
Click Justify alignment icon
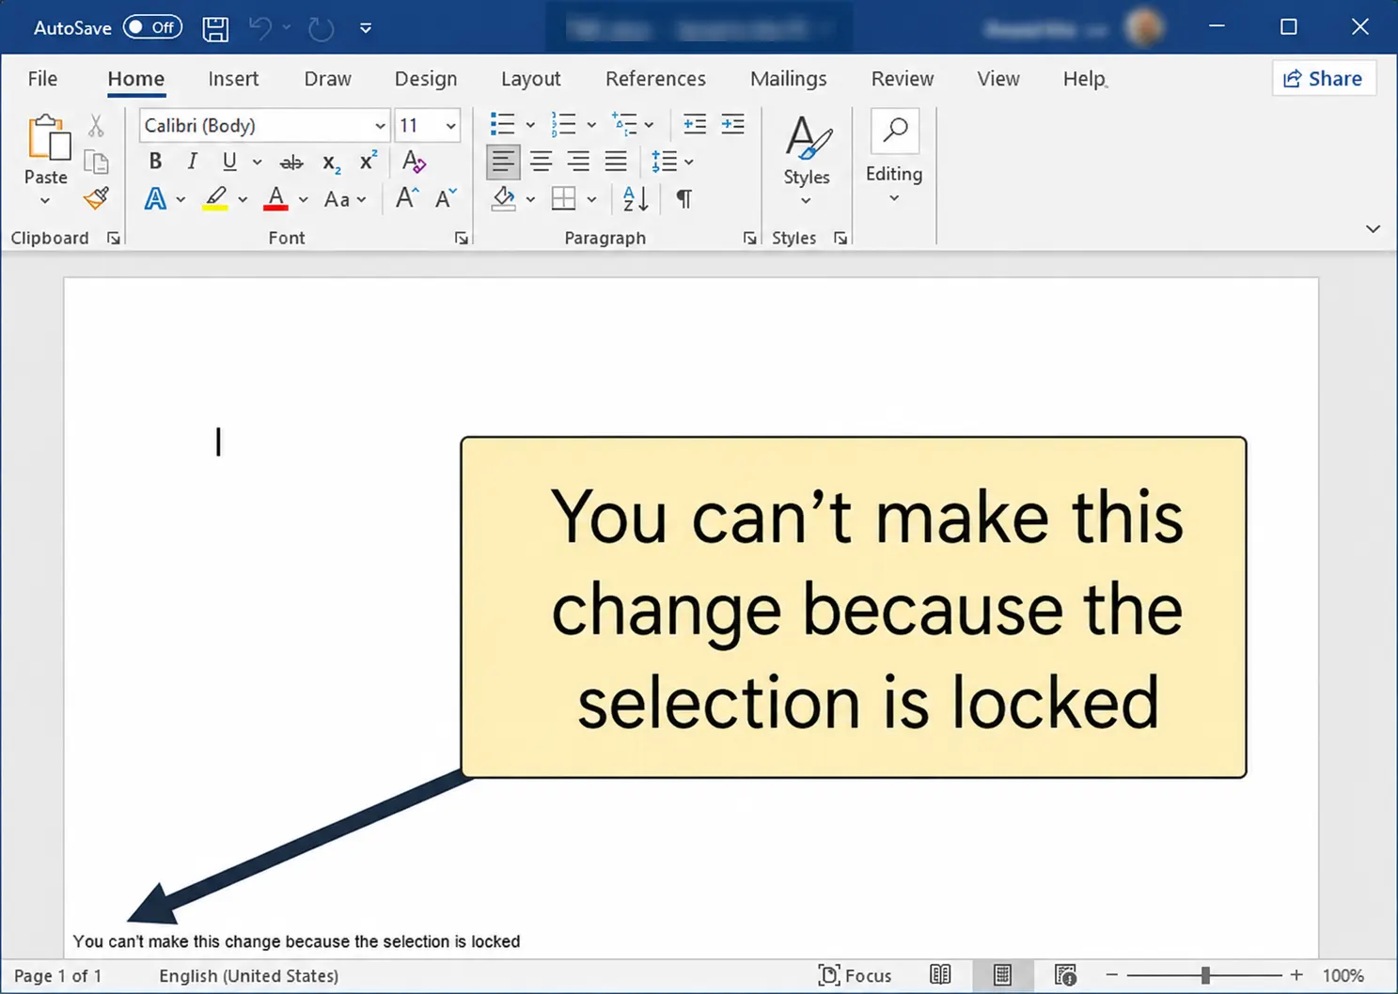point(616,162)
